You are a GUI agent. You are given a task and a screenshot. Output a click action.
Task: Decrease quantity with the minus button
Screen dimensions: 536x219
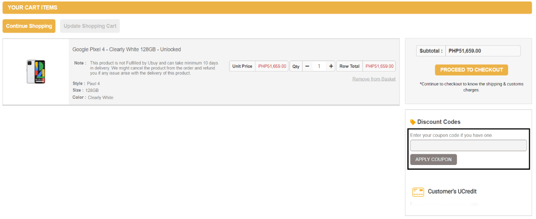point(307,66)
